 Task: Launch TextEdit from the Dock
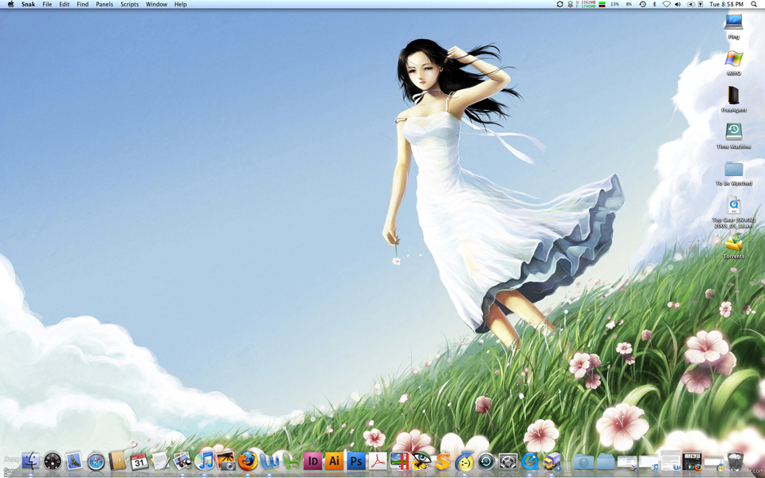pos(161,461)
